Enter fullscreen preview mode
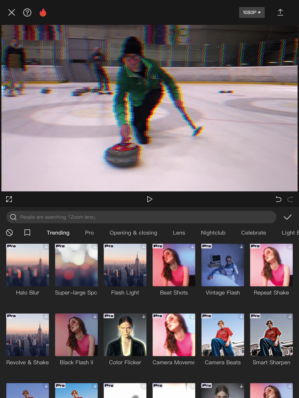 pyautogui.click(x=9, y=199)
